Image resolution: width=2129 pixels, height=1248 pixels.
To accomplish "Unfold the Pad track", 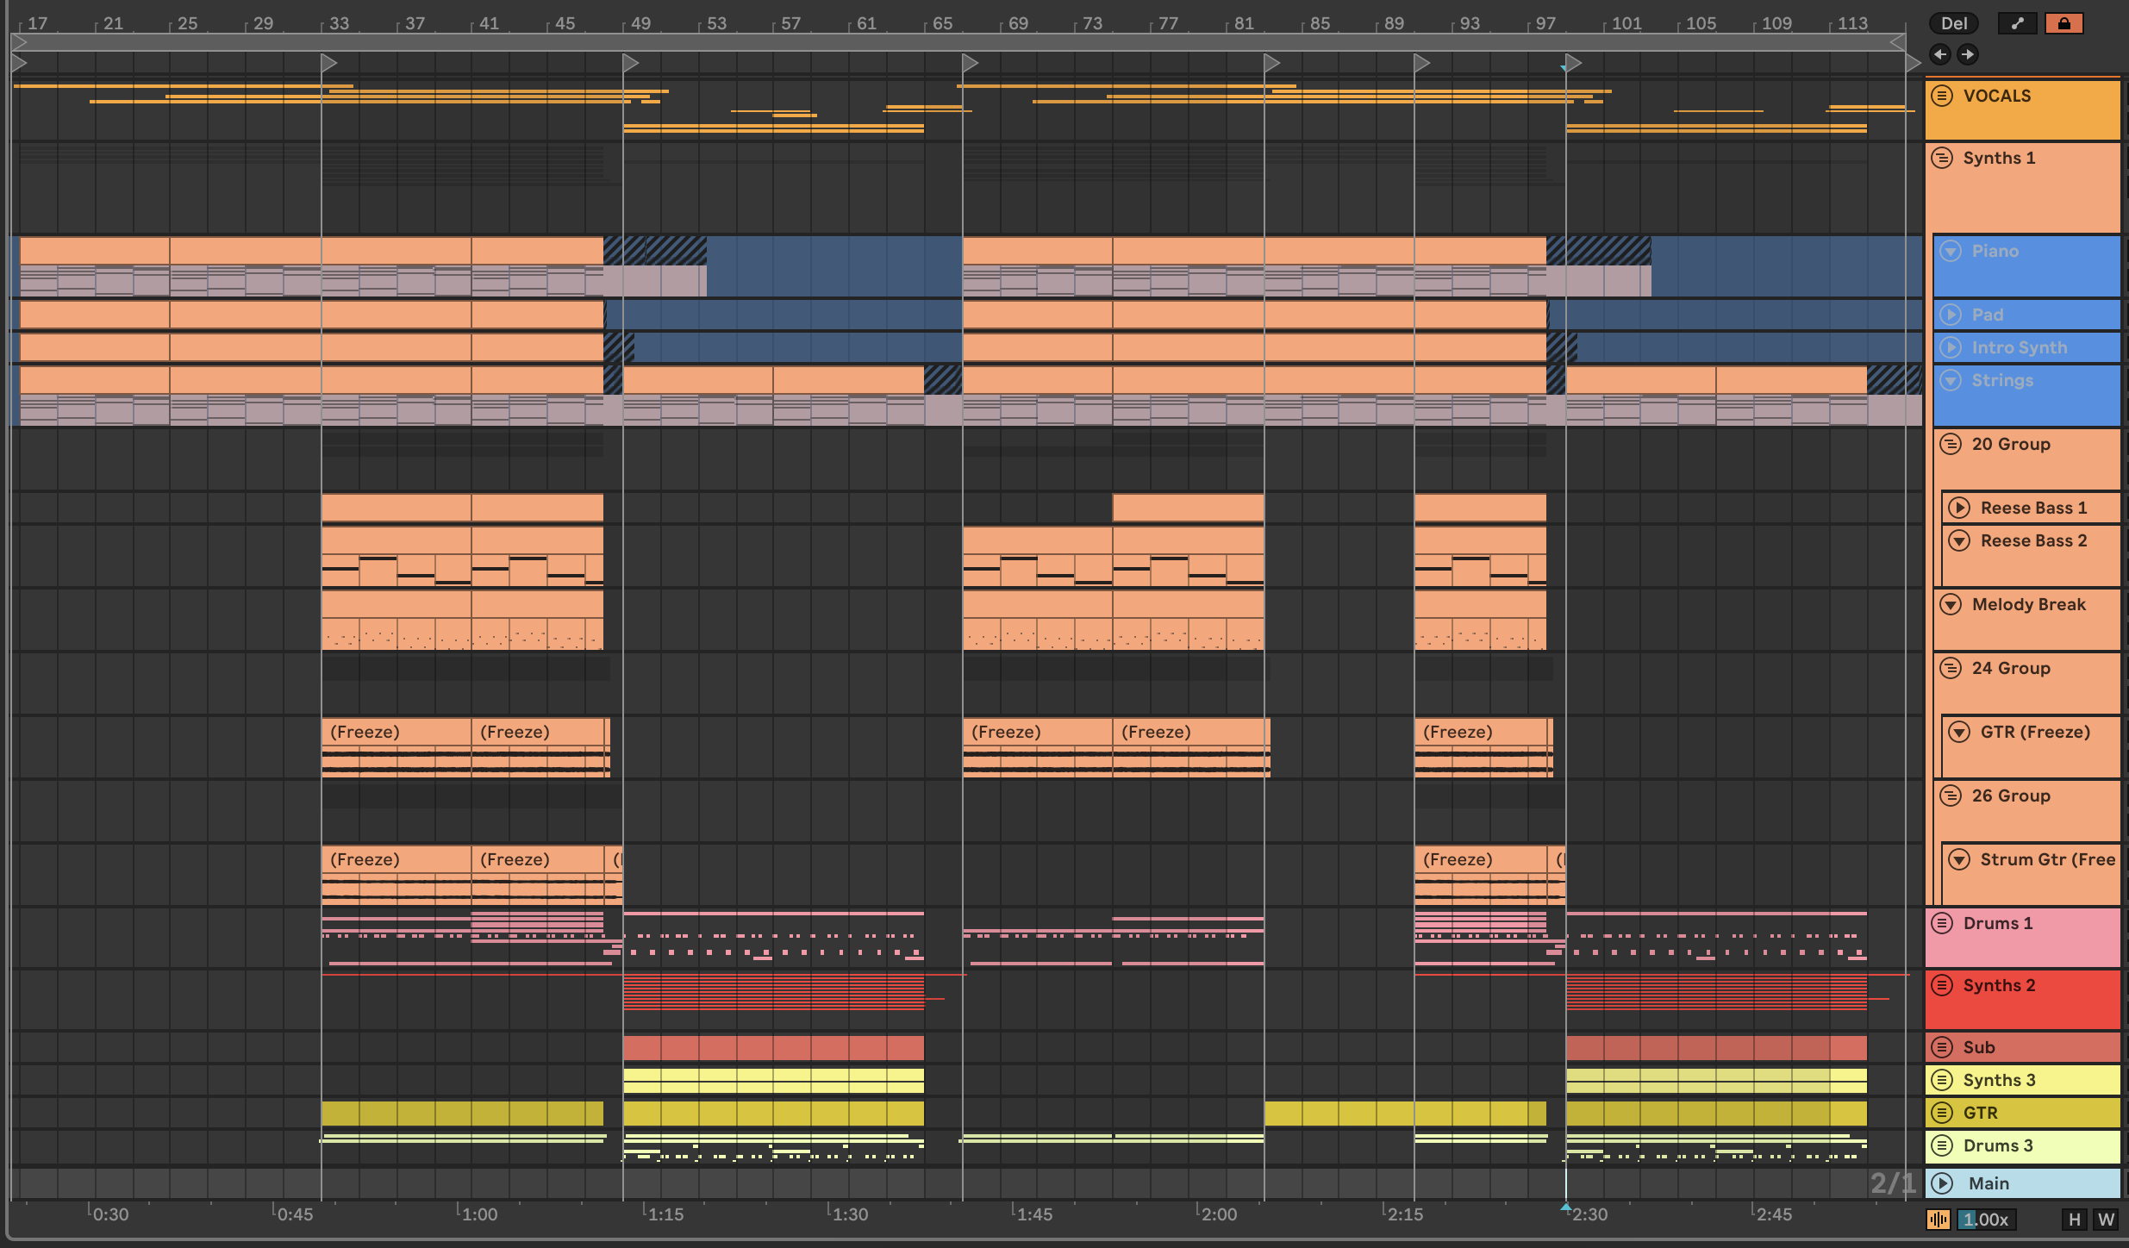I will coord(1951,315).
